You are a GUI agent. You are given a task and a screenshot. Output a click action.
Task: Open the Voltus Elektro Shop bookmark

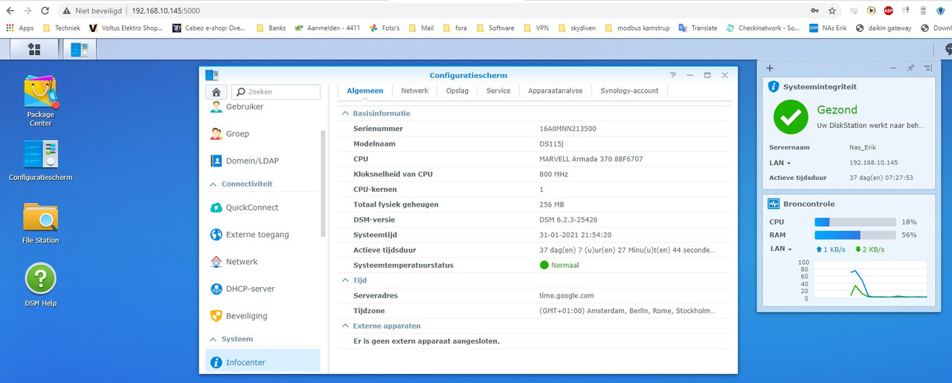point(126,28)
